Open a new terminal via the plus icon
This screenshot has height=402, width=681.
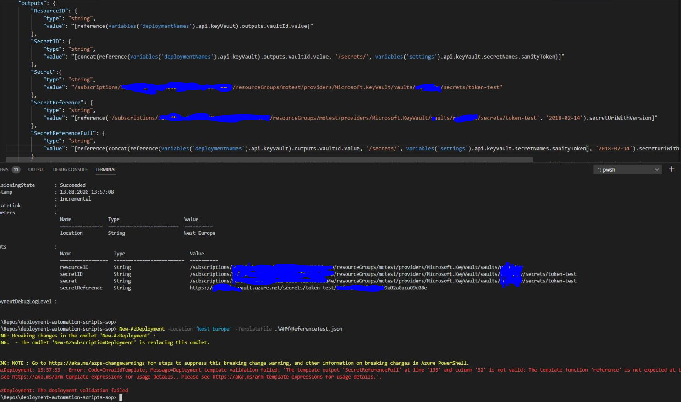tap(671, 169)
